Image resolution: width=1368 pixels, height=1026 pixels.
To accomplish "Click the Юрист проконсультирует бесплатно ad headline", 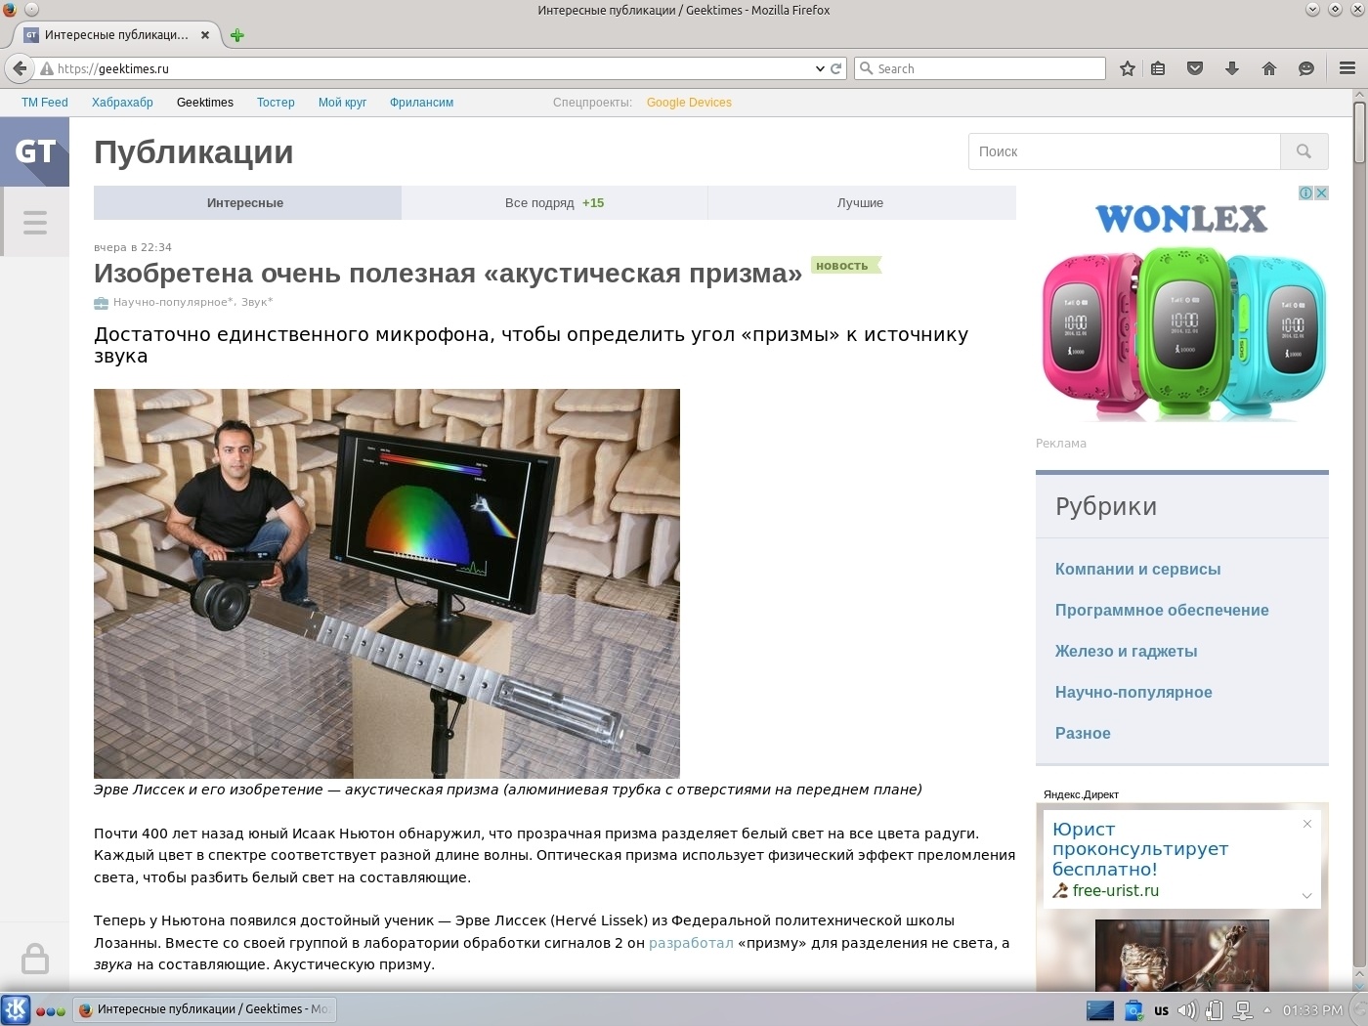I will 1140,849.
